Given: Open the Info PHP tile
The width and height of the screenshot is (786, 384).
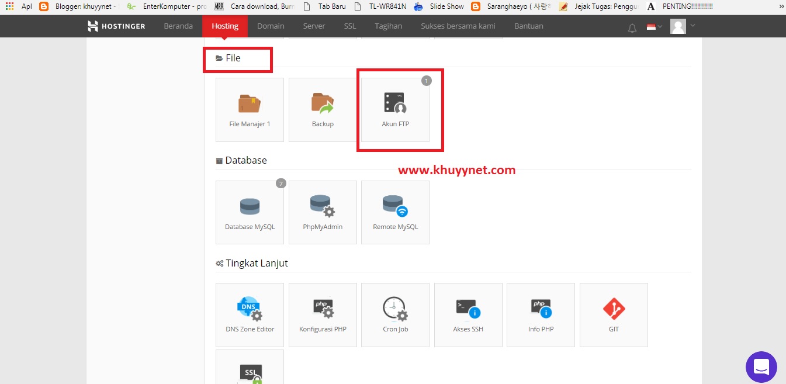Looking at the screenshot, I should (541, 315).
